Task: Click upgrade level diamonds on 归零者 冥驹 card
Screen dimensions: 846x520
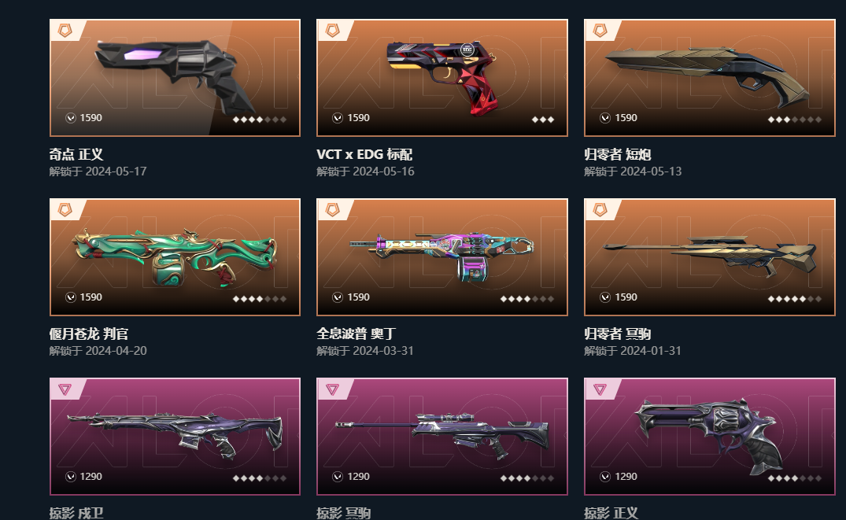Action: [795, 299]
